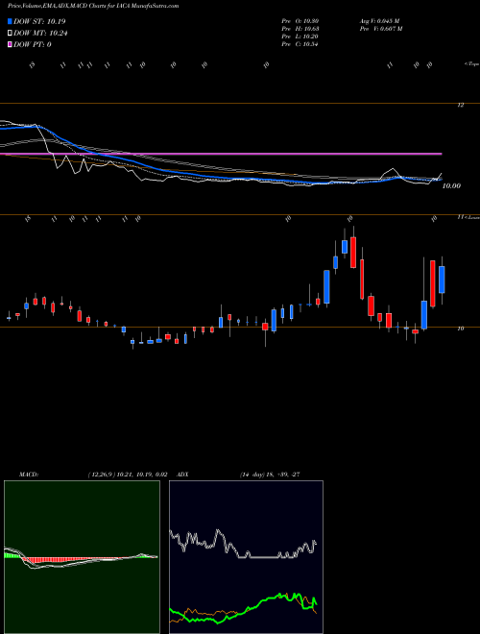
Task: Click the chart title mentioning MunafaSutra.com
Action: tap(93, 6)
